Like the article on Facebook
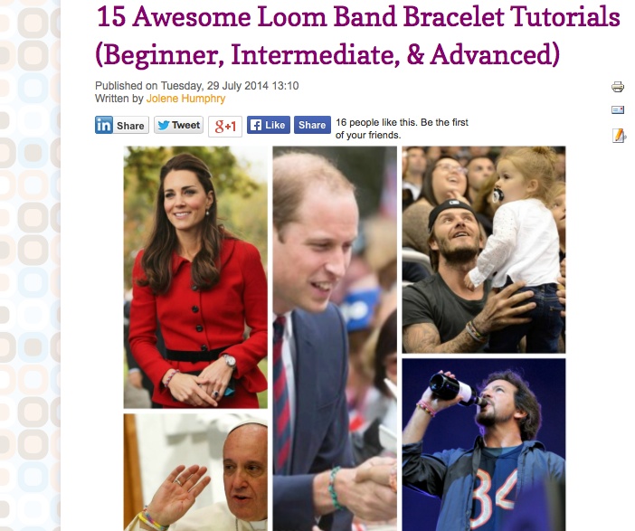The height and width of the screenshot is (531, 635). pos(269,125)
